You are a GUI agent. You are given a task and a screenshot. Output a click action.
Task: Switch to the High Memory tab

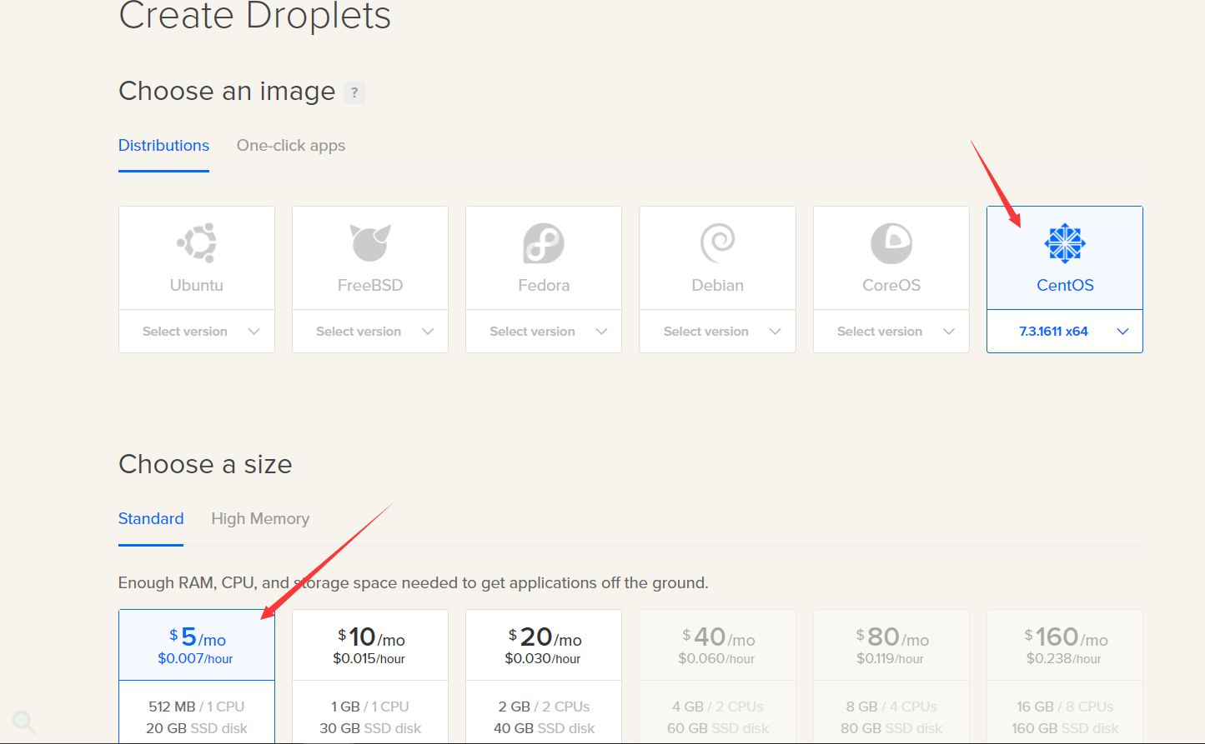pos(260,519)
